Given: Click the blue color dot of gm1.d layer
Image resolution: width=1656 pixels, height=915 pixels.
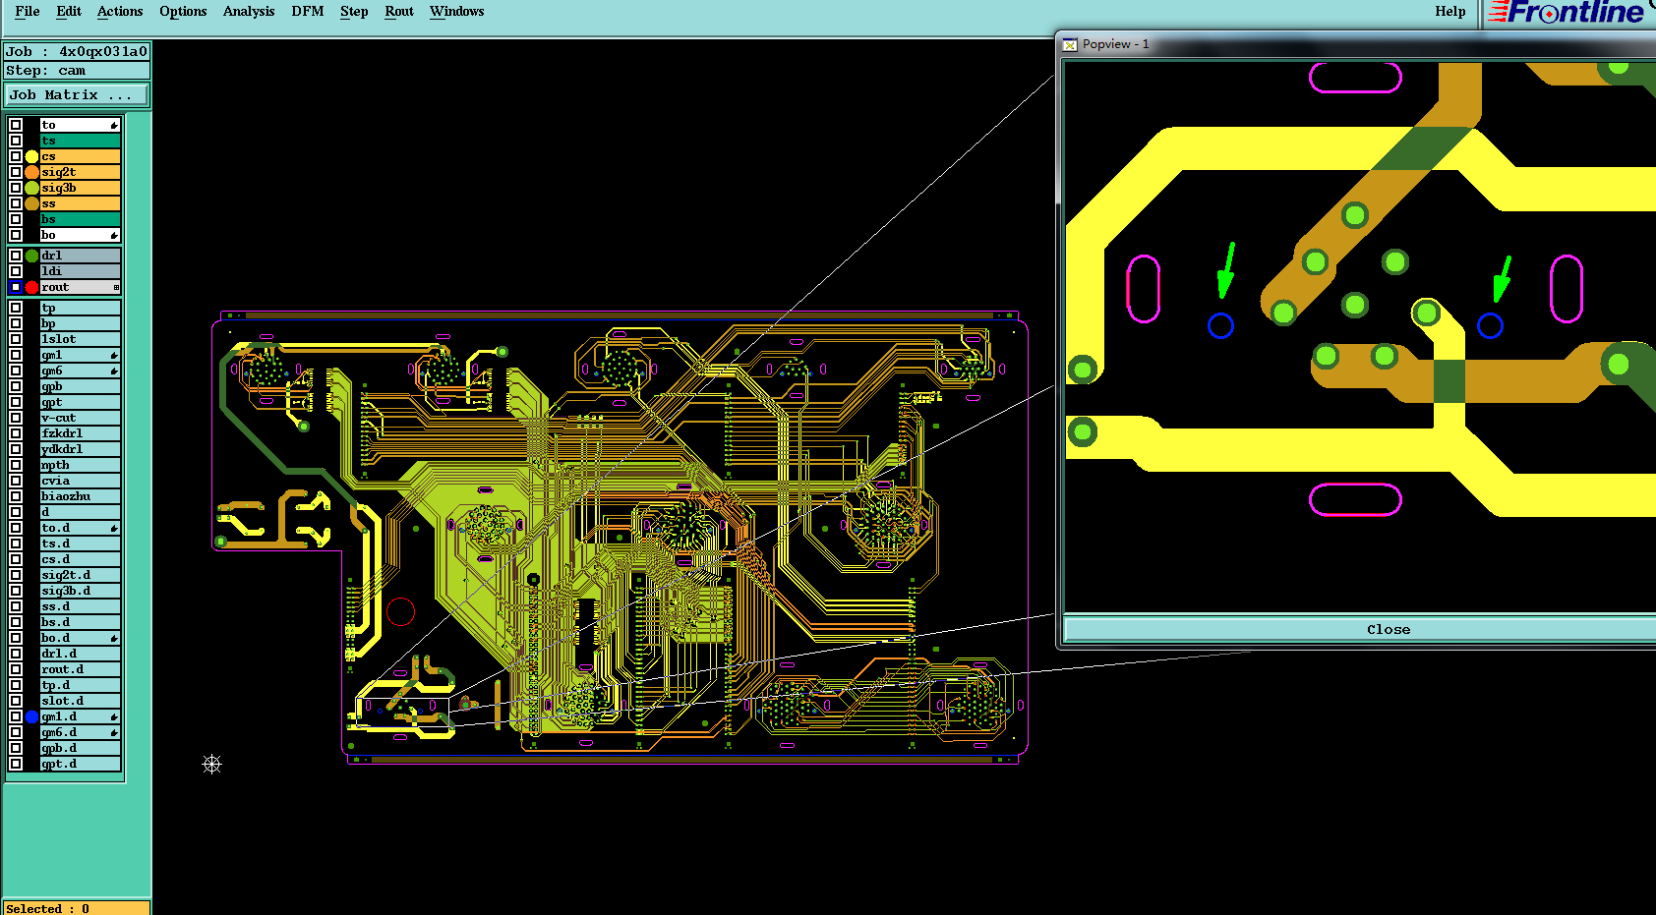Looking at the screenshot, I should tap(31, 716).
